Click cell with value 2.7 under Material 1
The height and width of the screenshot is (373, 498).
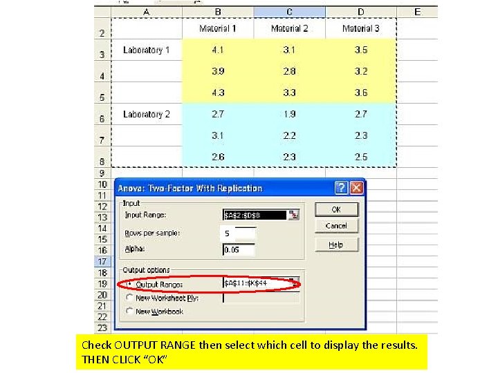pos(218,114)
